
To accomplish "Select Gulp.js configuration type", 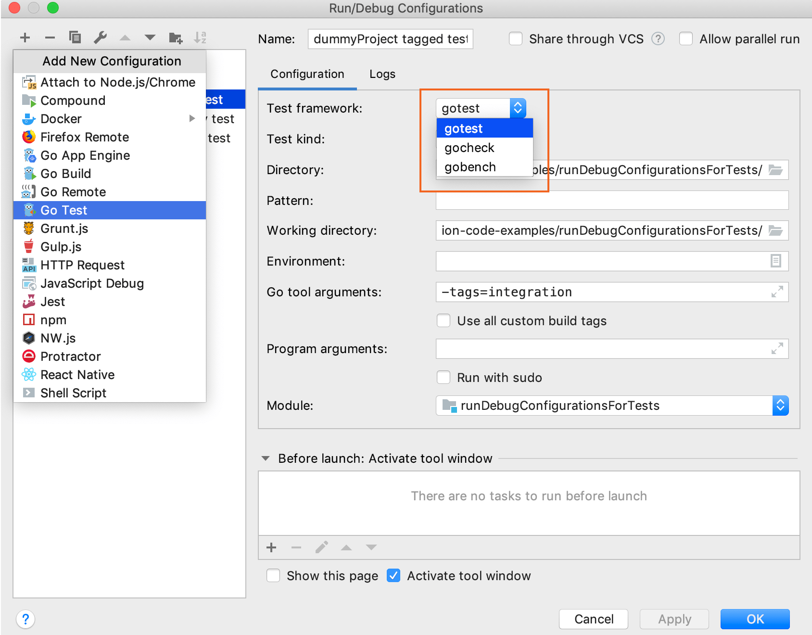I will 110,247.
